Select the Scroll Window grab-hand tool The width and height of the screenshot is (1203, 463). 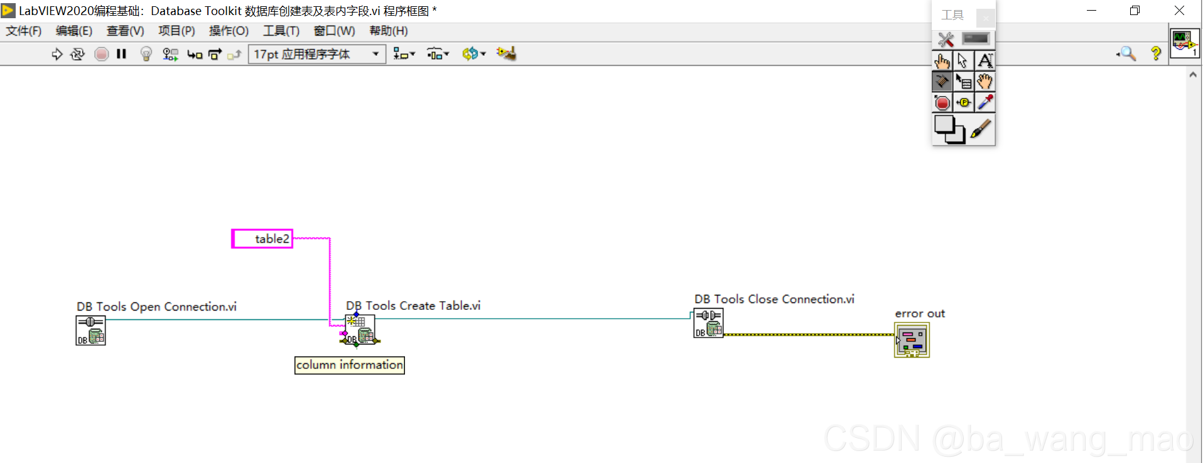click(985, 82)
